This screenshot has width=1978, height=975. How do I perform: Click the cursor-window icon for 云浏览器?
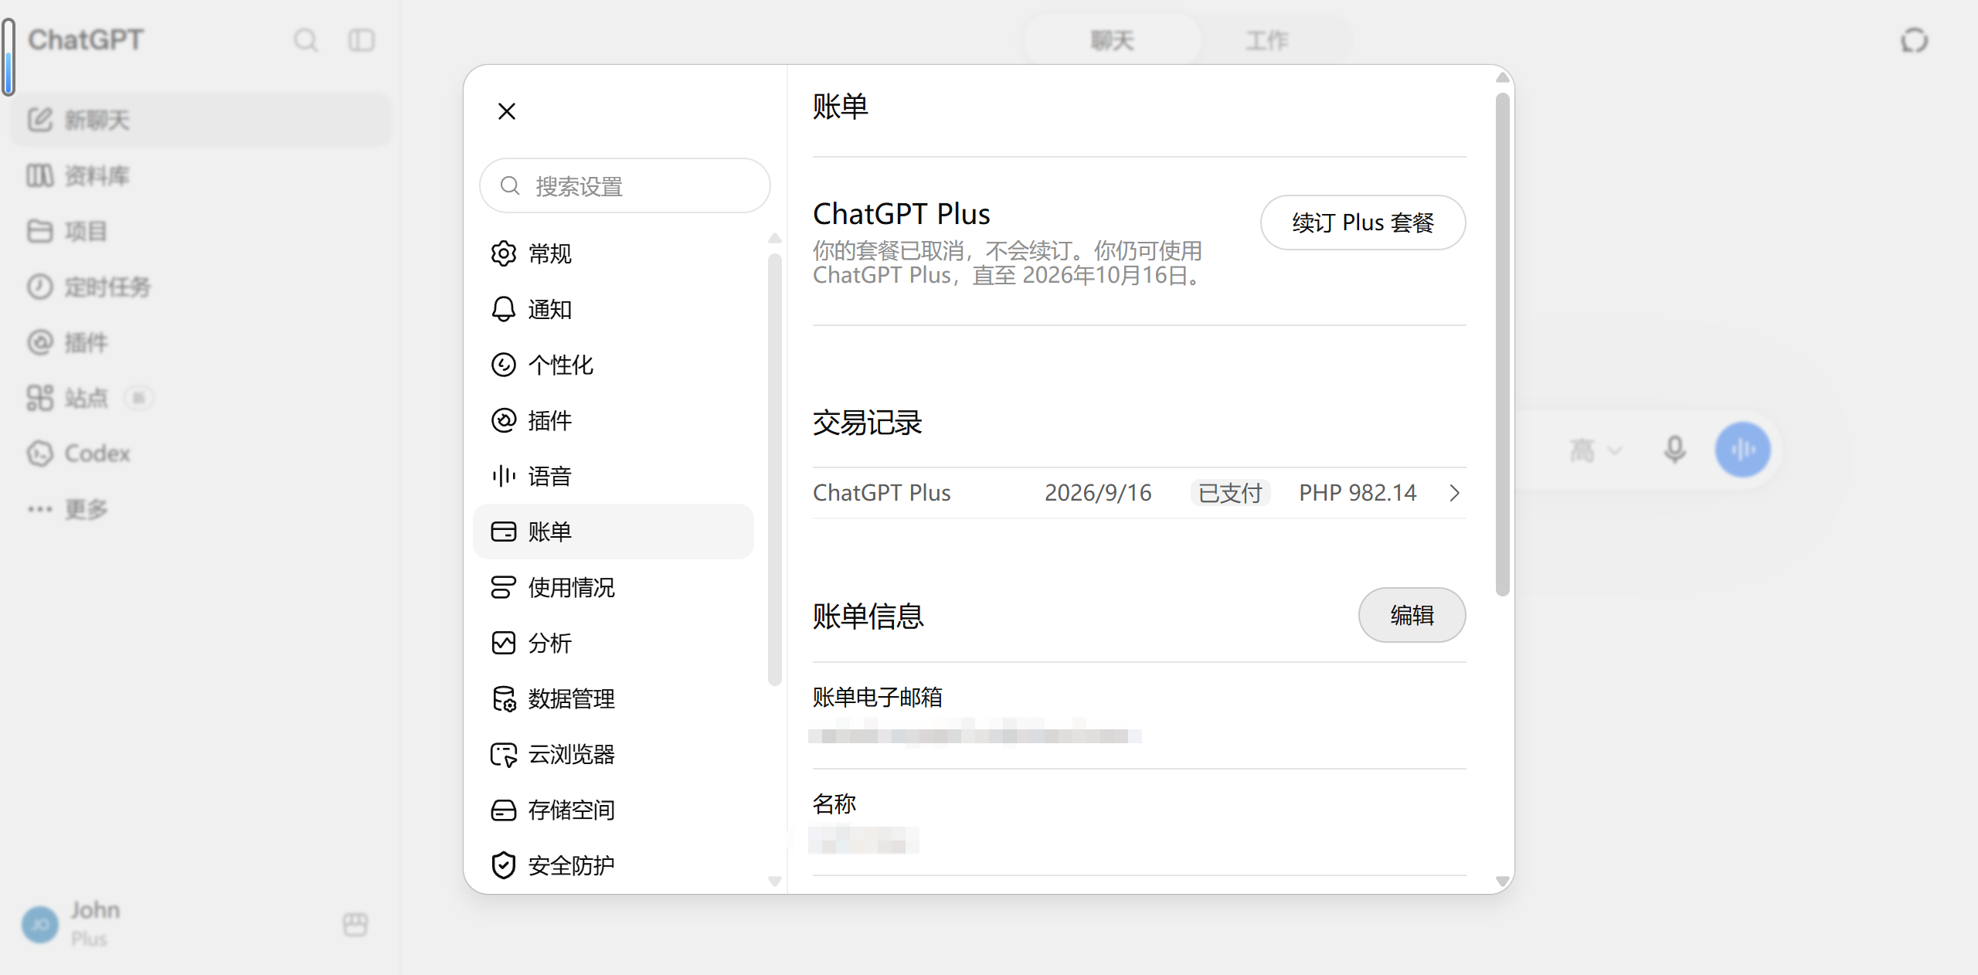[x=504, y=754]
